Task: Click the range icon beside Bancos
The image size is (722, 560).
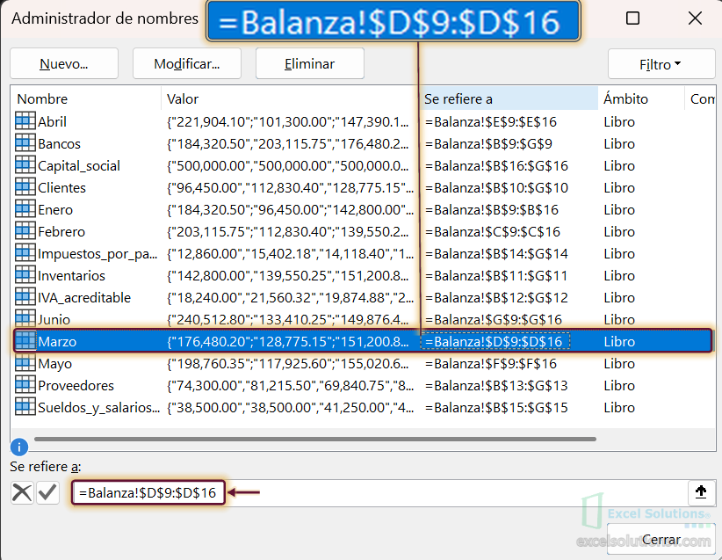Action: [x=25, y=143]
